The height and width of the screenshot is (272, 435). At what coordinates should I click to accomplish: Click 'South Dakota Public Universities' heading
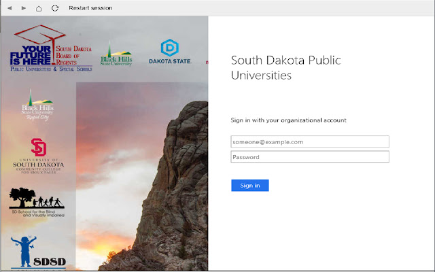(285, 68)
